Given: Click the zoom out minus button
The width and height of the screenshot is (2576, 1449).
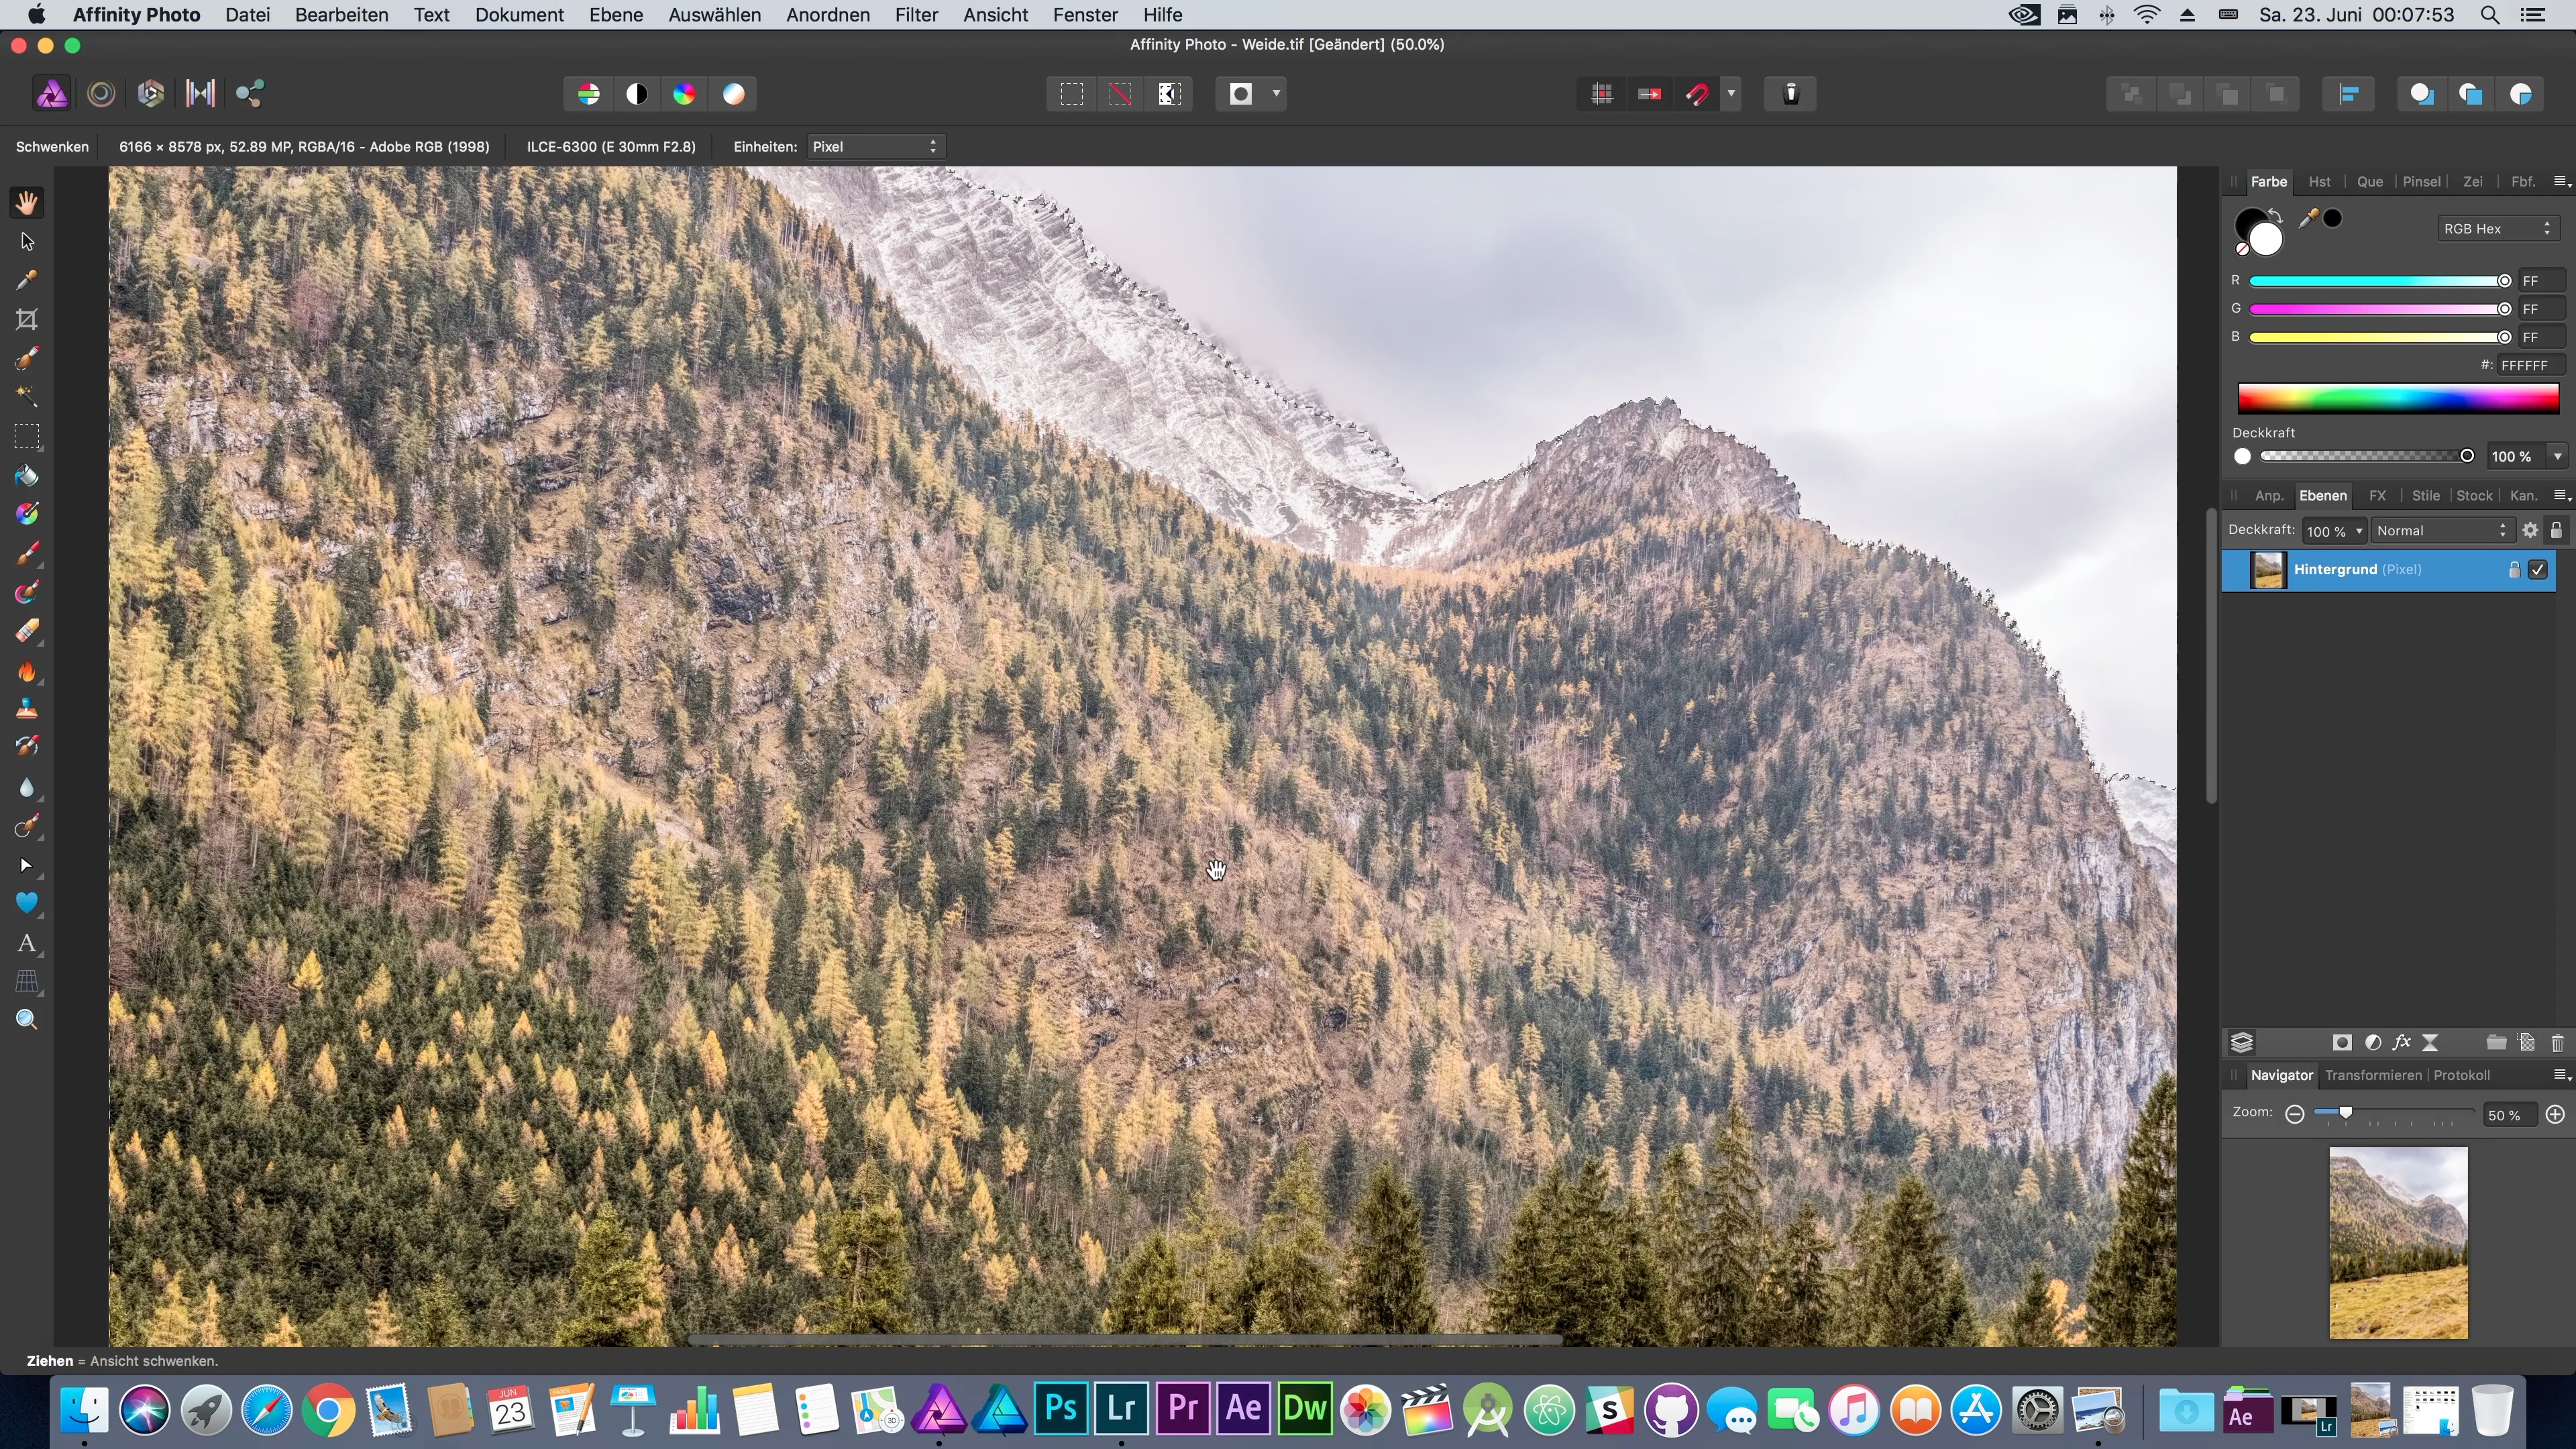Looking at the screenshot, I should pos(2295,1114).
